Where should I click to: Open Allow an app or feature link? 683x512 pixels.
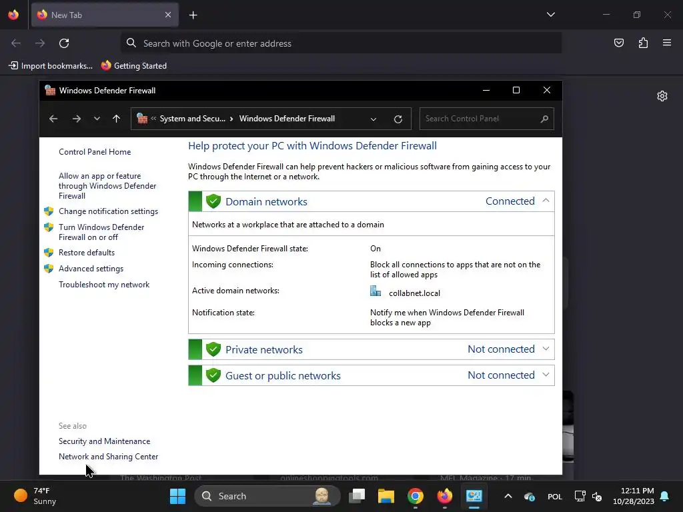(107, 186)
